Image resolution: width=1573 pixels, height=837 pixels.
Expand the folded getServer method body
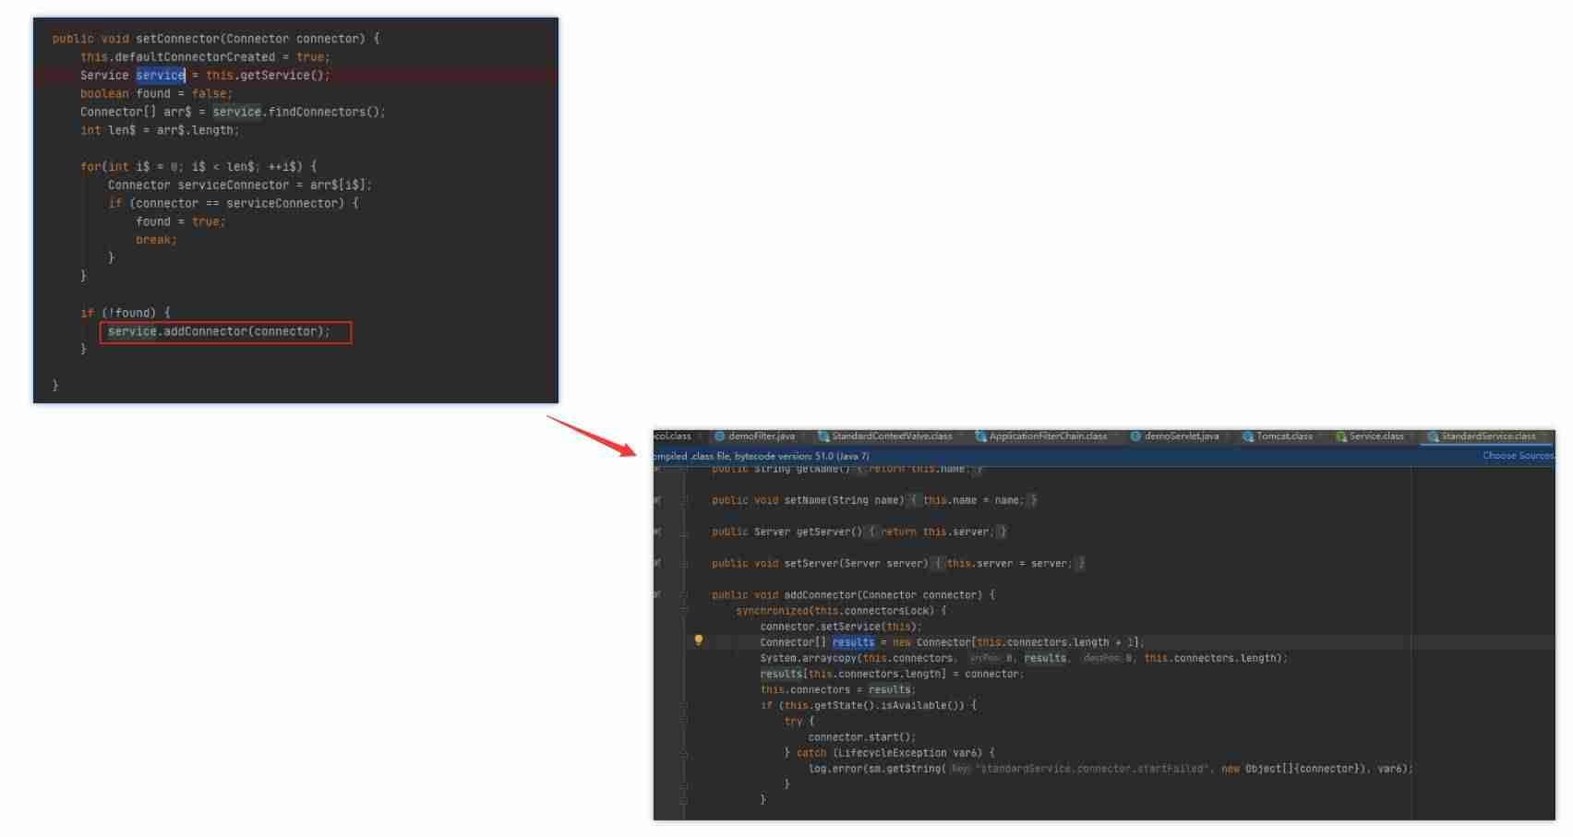[x=684, y=532]
